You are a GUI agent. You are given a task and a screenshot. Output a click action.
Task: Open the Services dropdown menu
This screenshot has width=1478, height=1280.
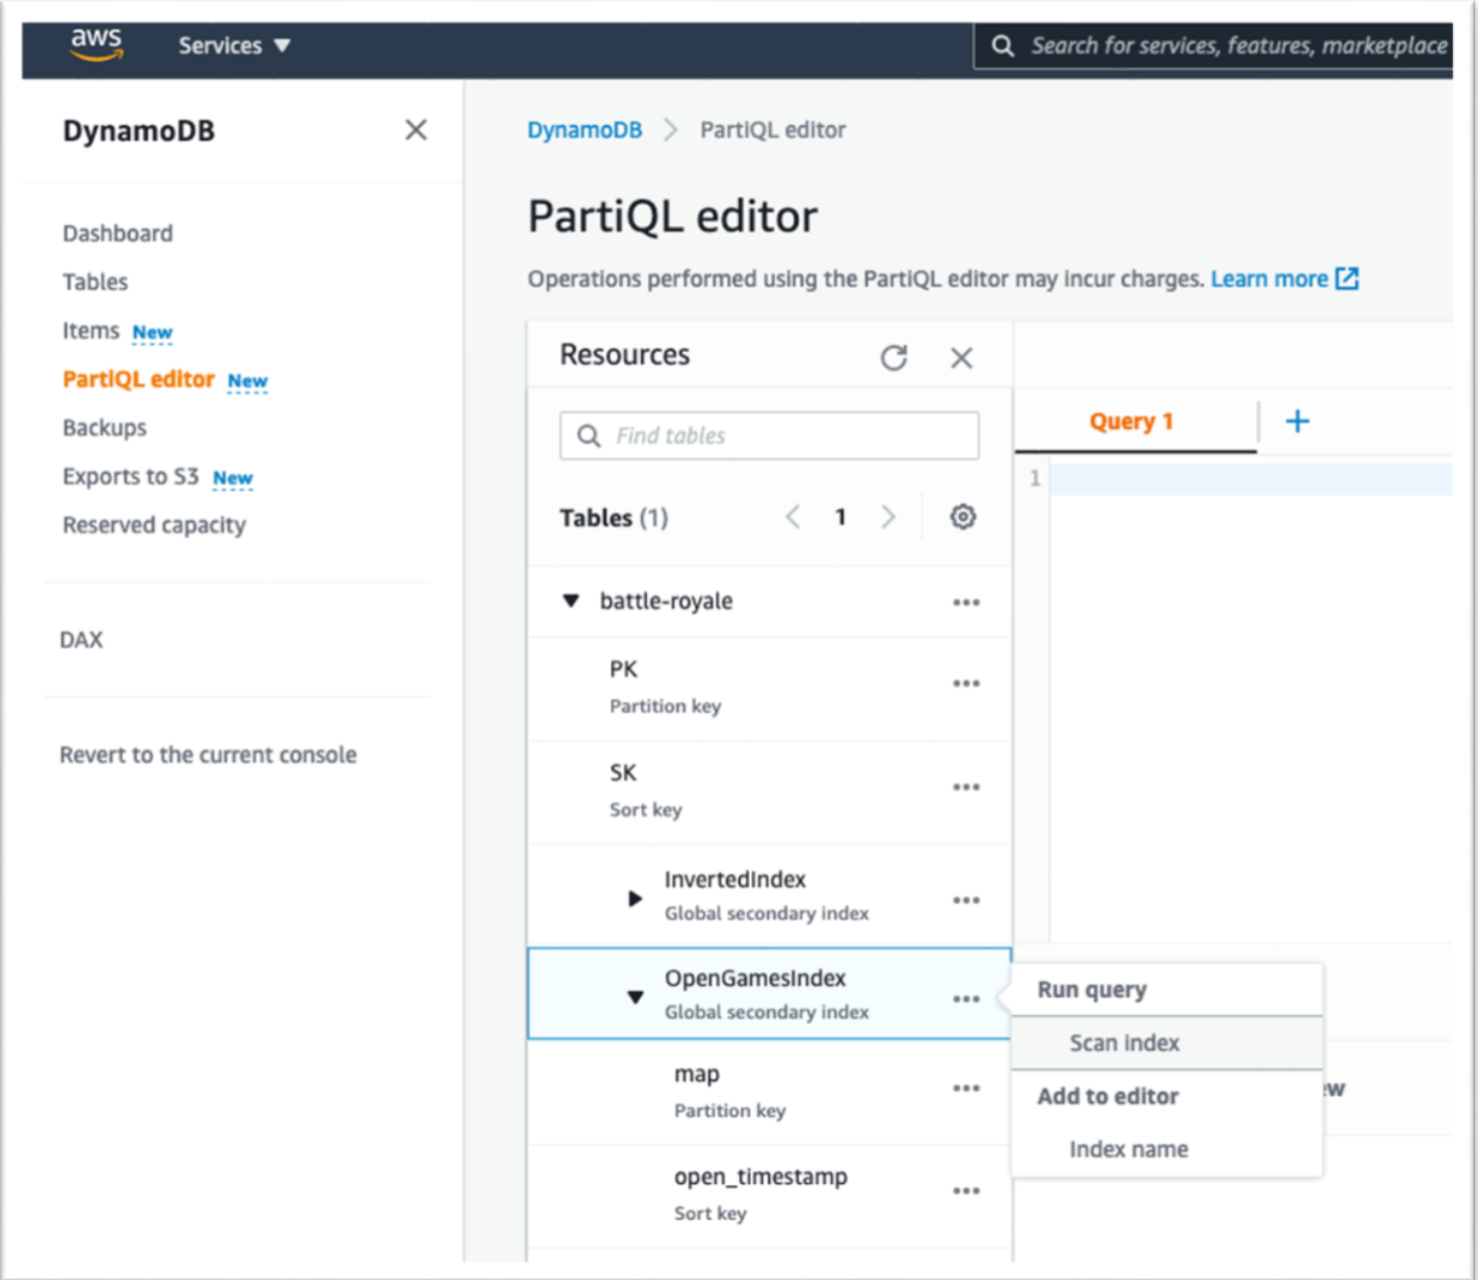(234, 46)
